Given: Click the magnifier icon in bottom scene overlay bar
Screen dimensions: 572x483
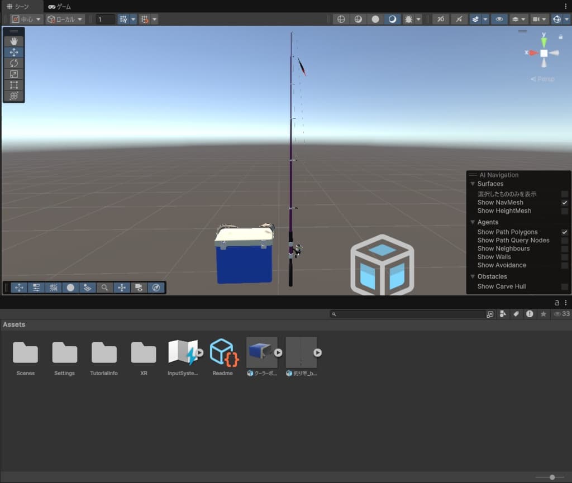Looking at the screenshot, I should tap(104, 288).
